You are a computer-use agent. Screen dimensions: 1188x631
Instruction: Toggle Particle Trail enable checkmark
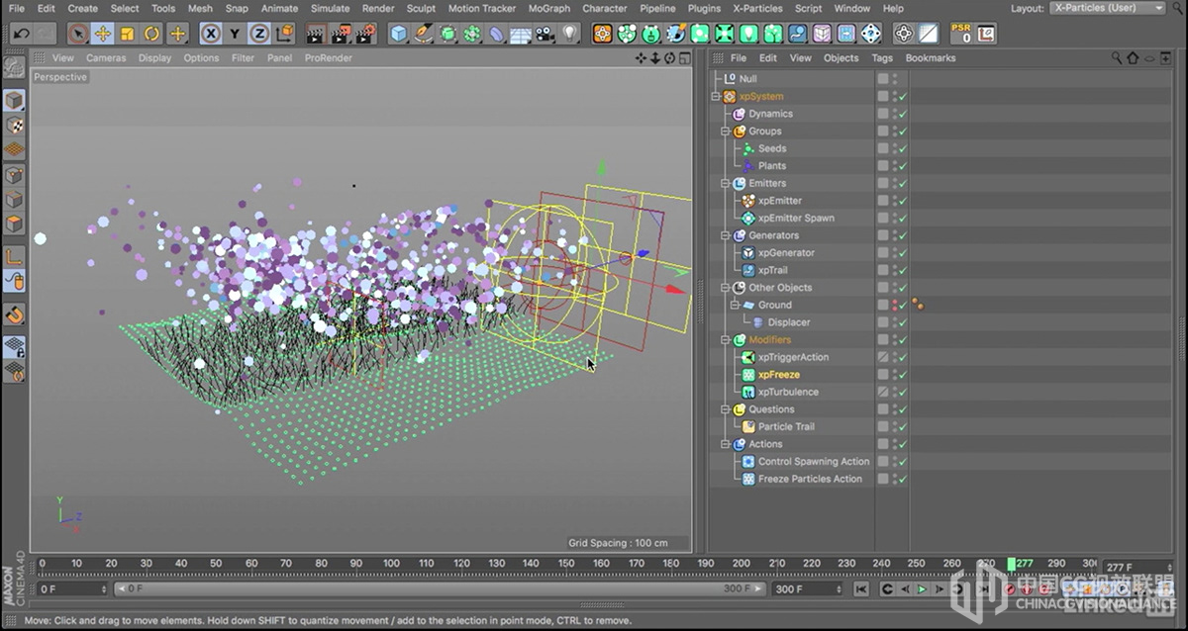pos(903,427)
